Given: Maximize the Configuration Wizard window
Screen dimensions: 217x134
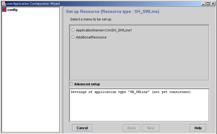Looking at the screenshot, I should (208, 4).
